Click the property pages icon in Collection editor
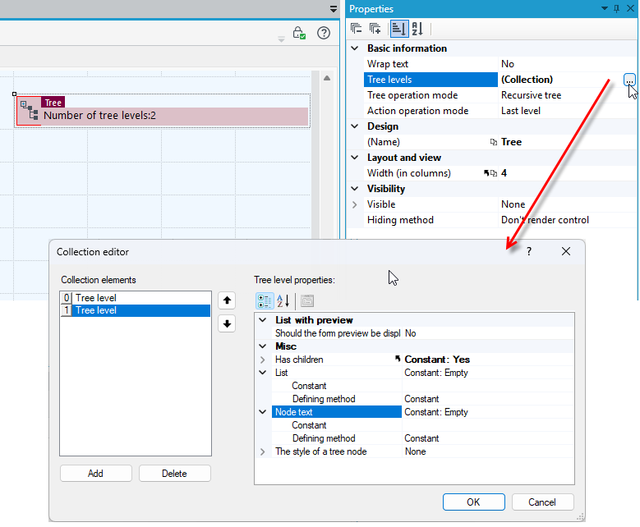This screenshot has height=527, width=640. pyautogui.click(x=307, y=301)
